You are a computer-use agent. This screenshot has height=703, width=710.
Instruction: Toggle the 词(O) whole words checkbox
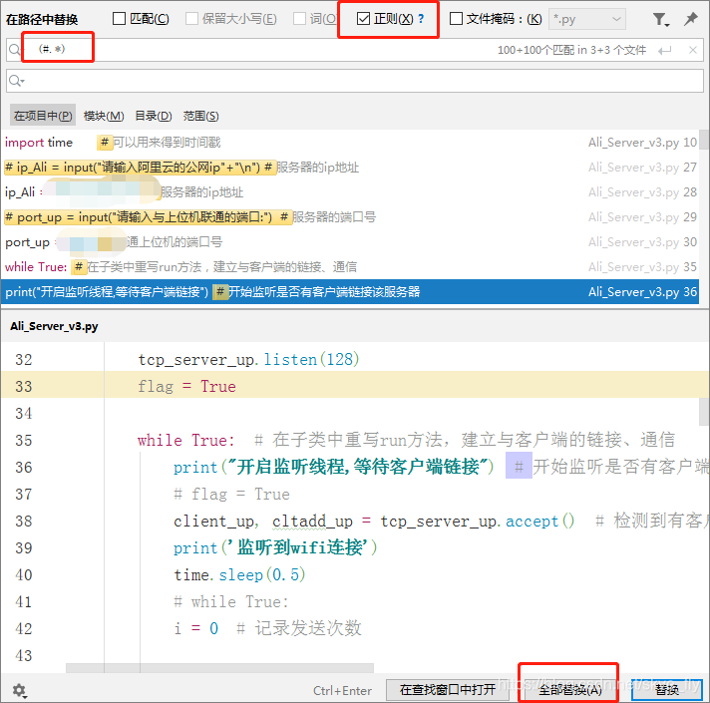pos(299,19)
